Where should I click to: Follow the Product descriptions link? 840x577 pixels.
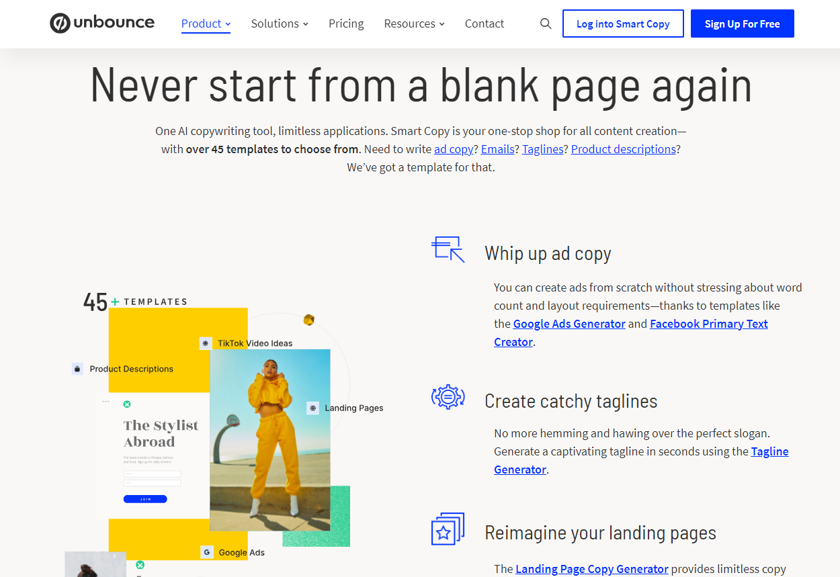click(624, 149)
